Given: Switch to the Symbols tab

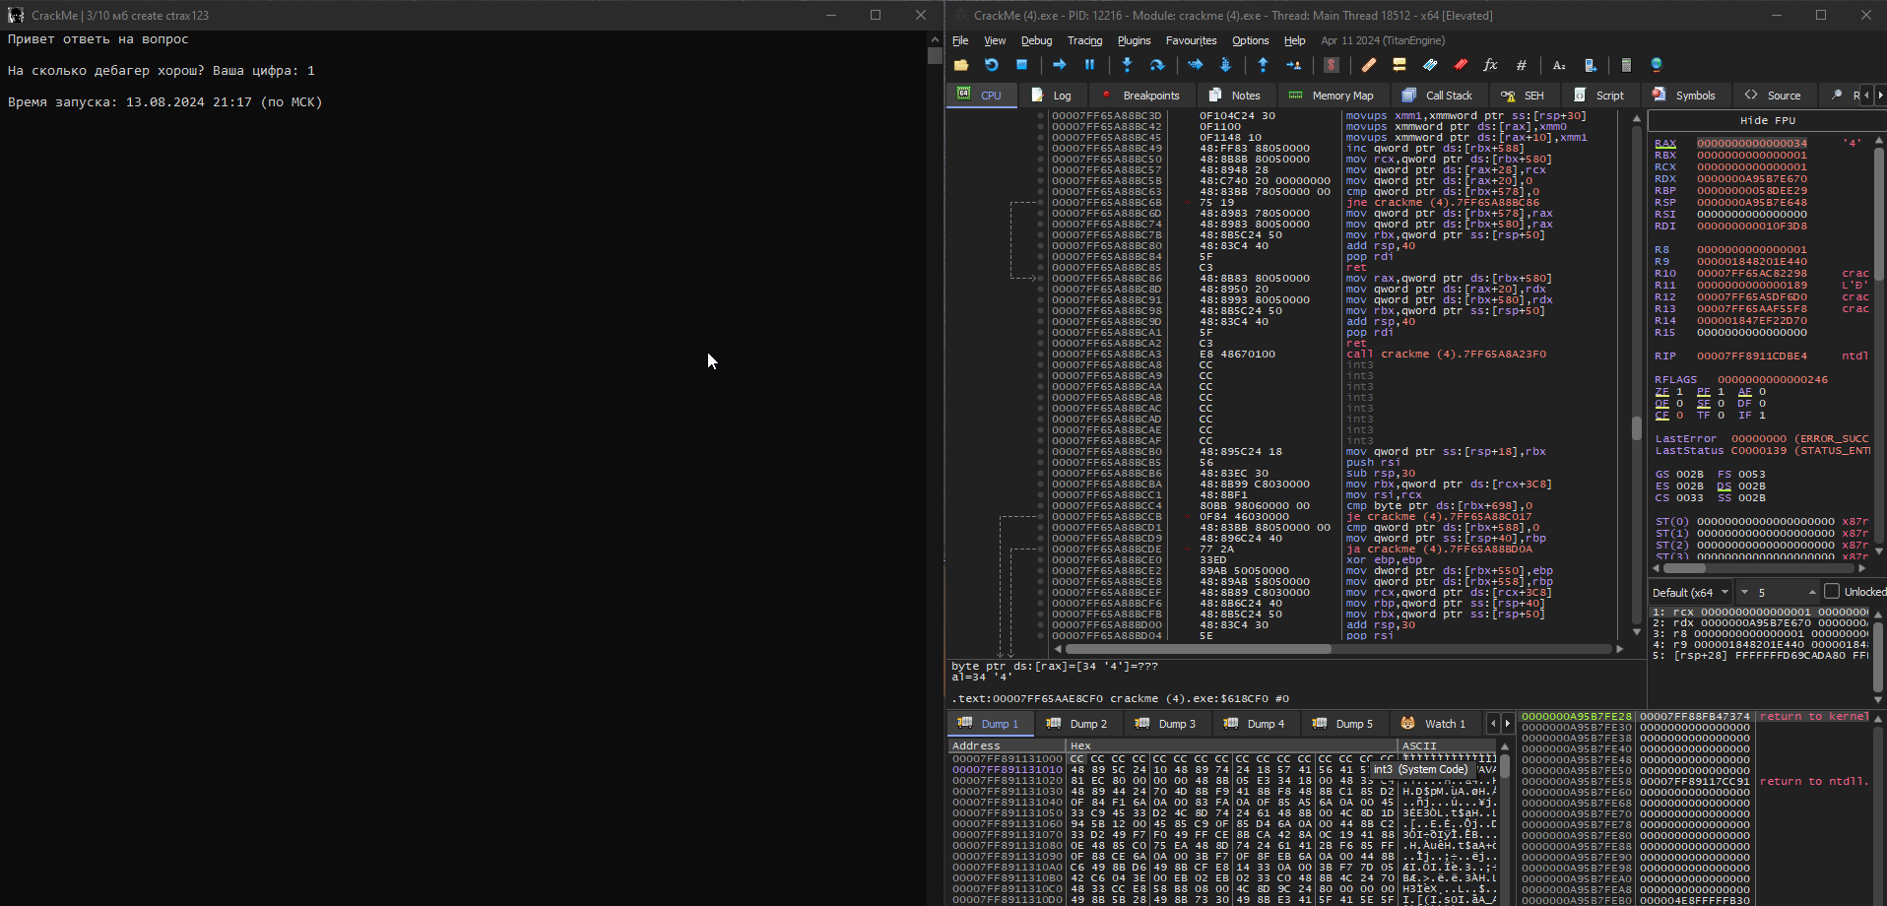Looking at the screenshot, I should [1684, 96].
